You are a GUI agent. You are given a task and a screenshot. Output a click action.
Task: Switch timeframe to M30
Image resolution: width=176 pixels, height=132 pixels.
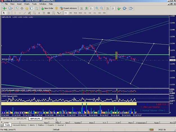click(x=80, y=13)
